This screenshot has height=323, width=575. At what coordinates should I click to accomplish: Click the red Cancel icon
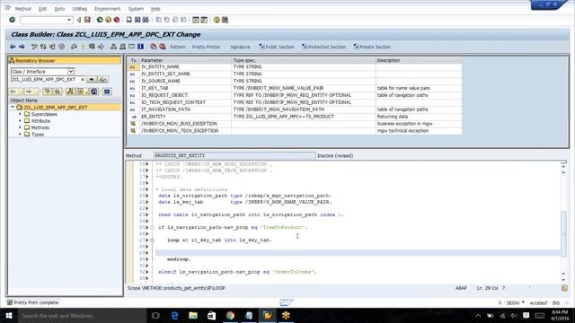(x=117, y=20)
